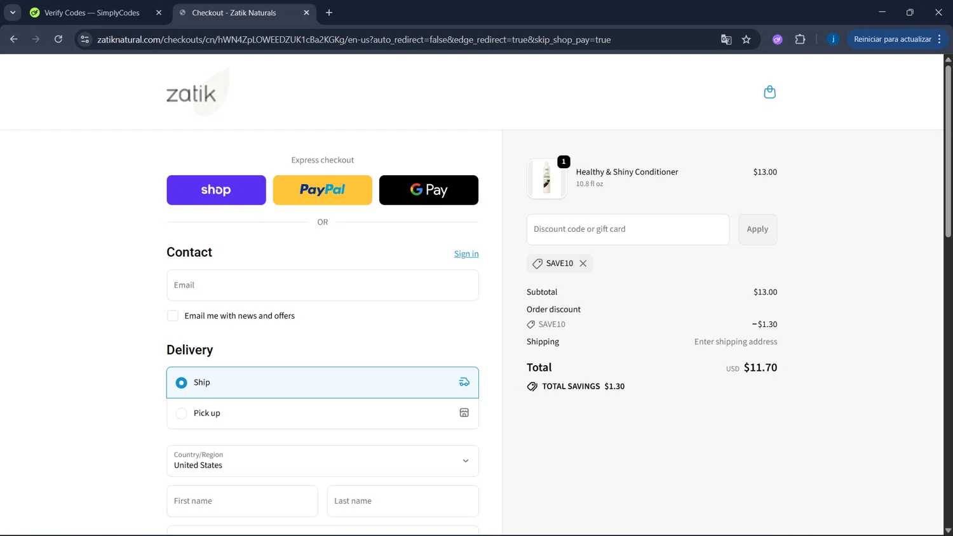
Task: Click the Google Translate icon in the address bar
Action: tap(726, 39)
